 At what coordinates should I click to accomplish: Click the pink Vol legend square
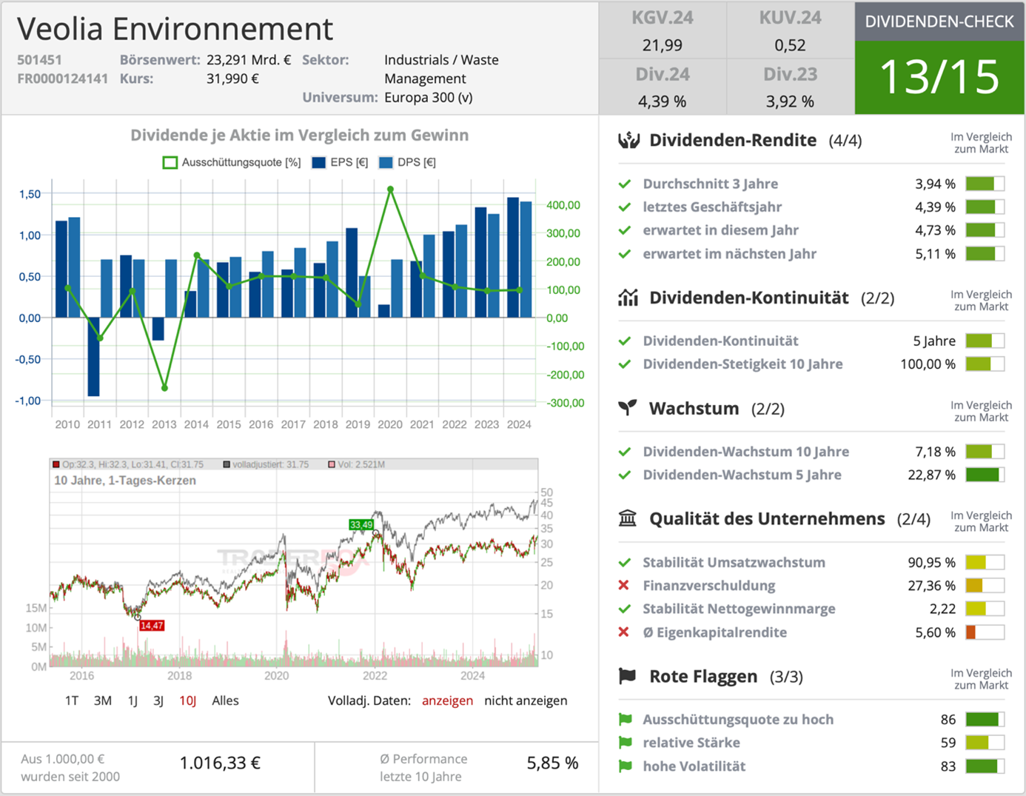(x=332, y=464)
